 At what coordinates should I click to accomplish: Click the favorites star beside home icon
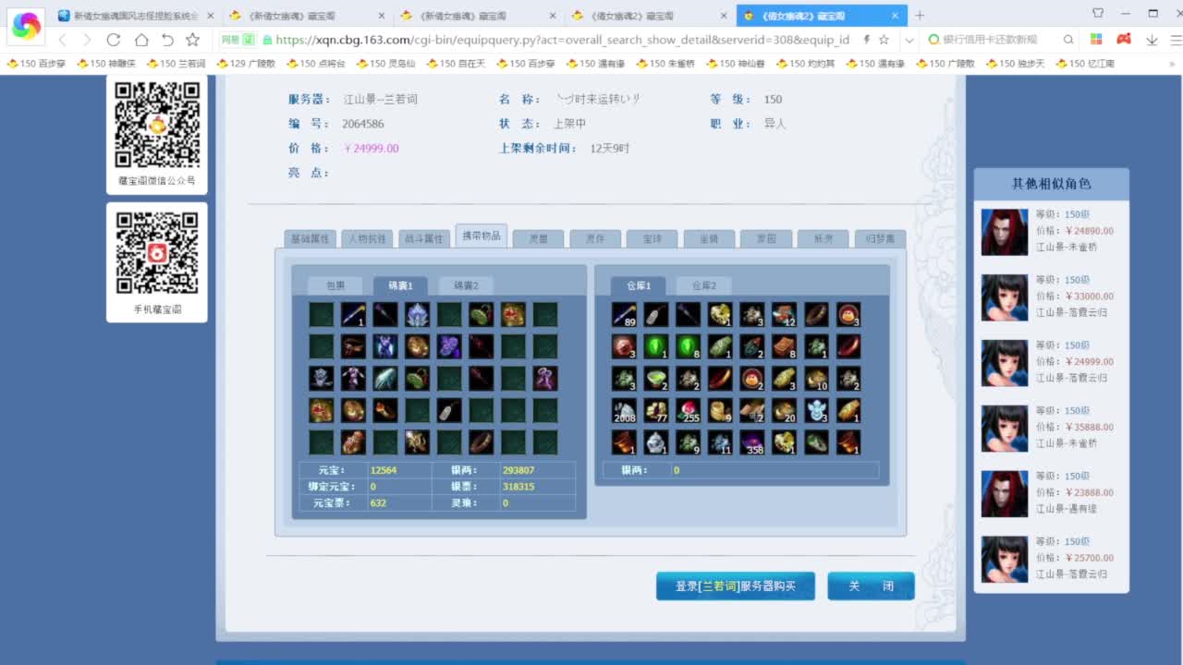point(192,40)
